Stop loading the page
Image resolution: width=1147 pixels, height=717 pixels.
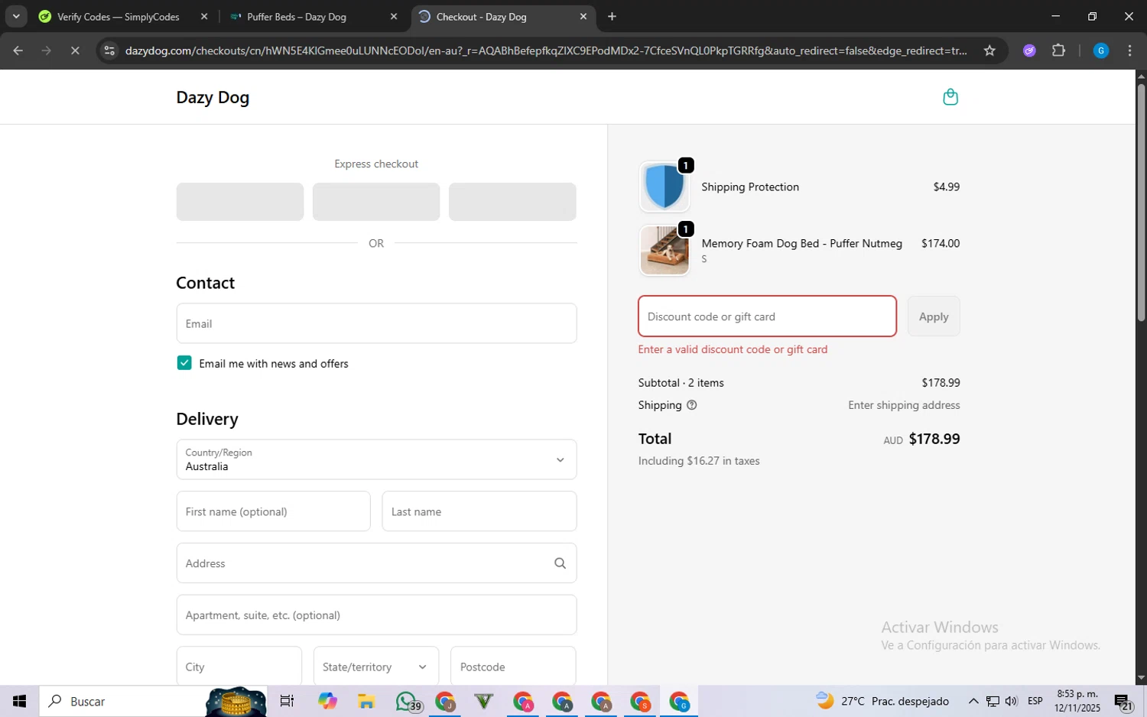tap(74, 50)
